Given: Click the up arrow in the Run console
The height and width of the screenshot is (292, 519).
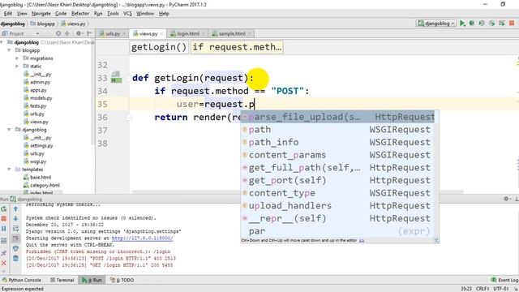Looking at the screenshot, I should (15, 209).
